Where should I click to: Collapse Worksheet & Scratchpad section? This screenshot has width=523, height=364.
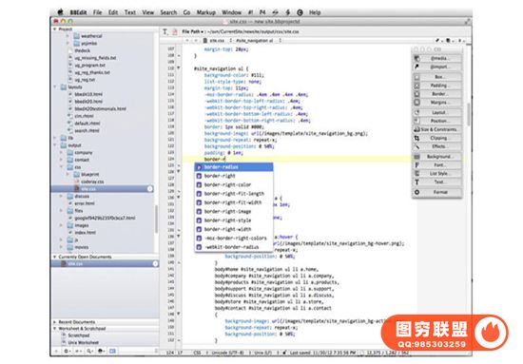click(x=55, y=329)
